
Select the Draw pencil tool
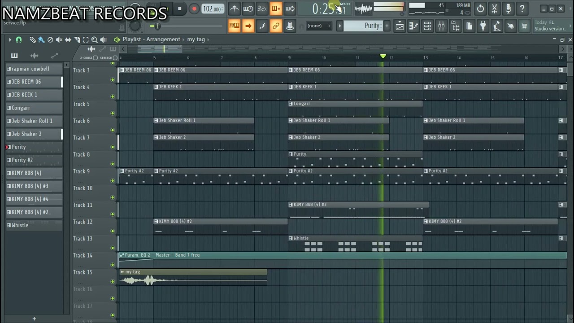click(33, 39)
